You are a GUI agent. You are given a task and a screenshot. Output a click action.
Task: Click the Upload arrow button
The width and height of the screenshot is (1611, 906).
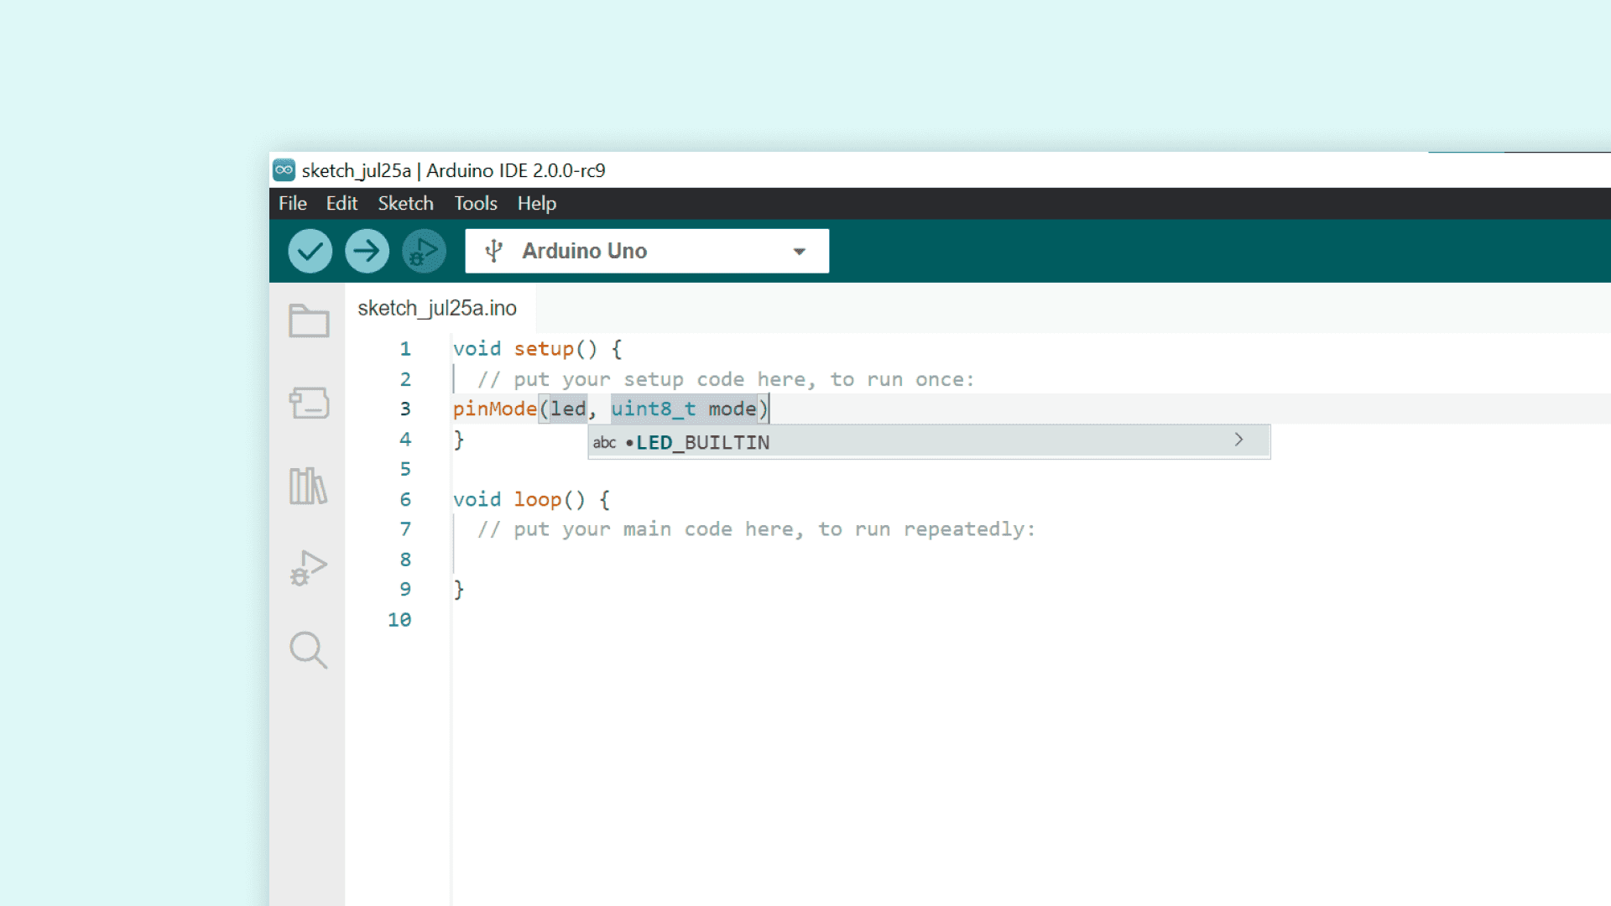tap(367, 251)
